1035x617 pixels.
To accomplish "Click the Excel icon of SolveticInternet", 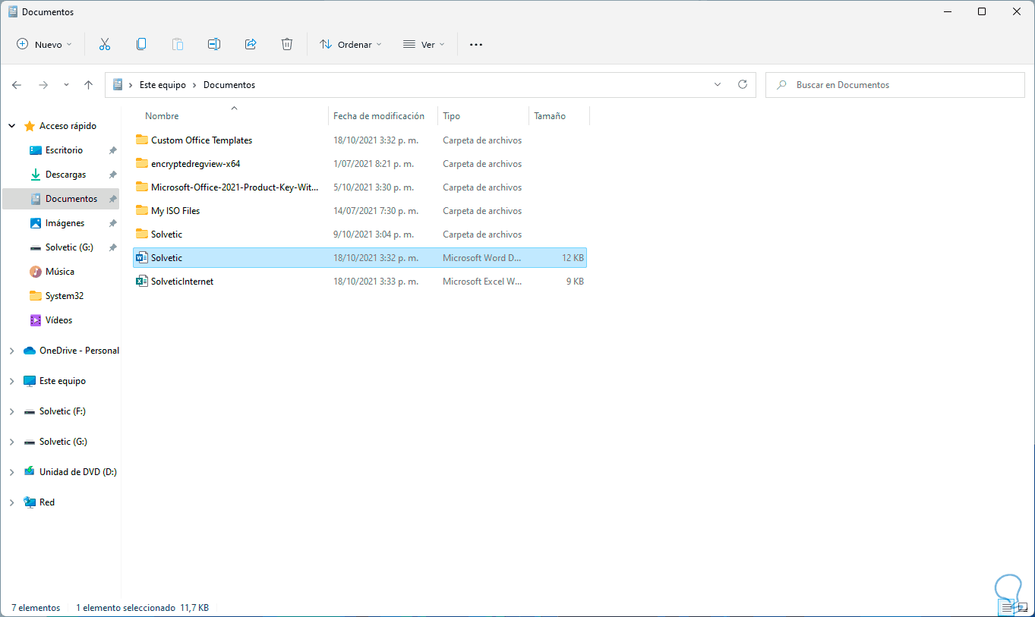I will coord(141,282).
